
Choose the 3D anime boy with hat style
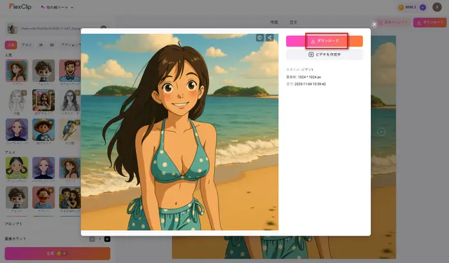[44, 130]
